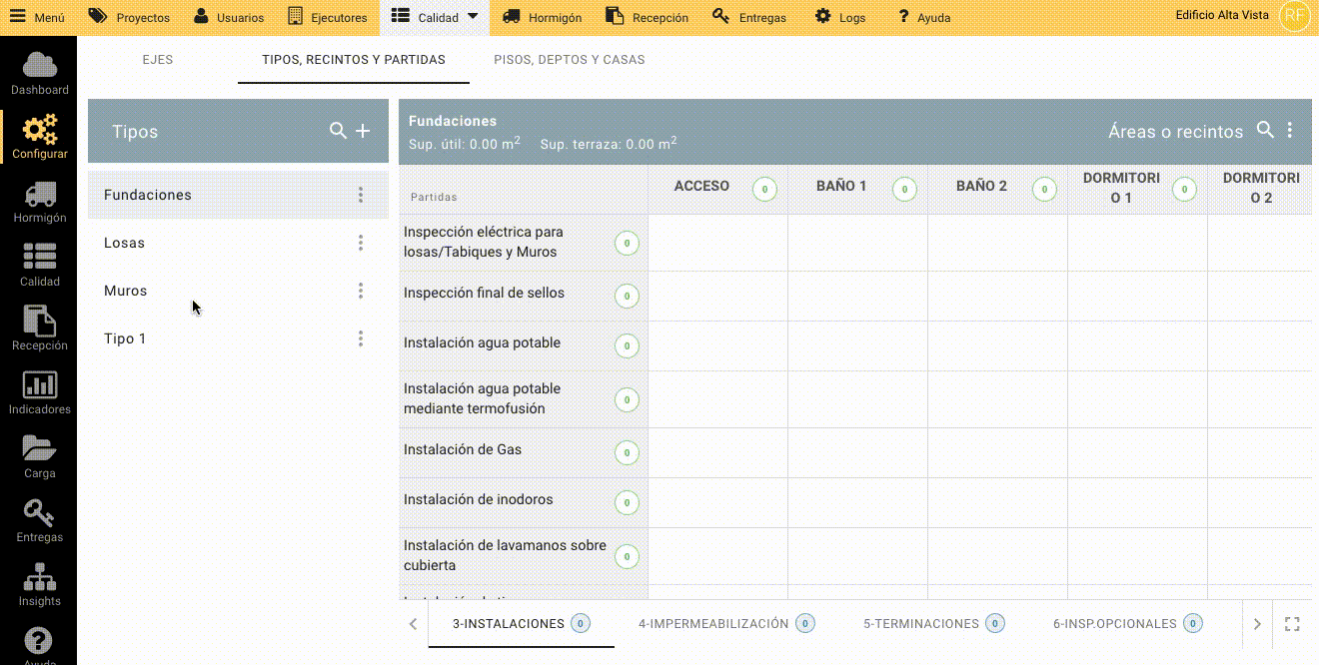1319x665 pixels.
Task: Select the Losas type in list
Action: tap(125, 243)
